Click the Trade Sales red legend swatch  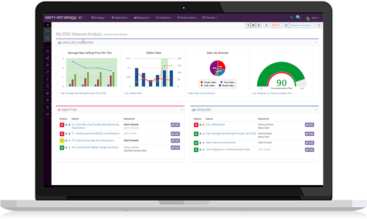click(x=202, y=82)
